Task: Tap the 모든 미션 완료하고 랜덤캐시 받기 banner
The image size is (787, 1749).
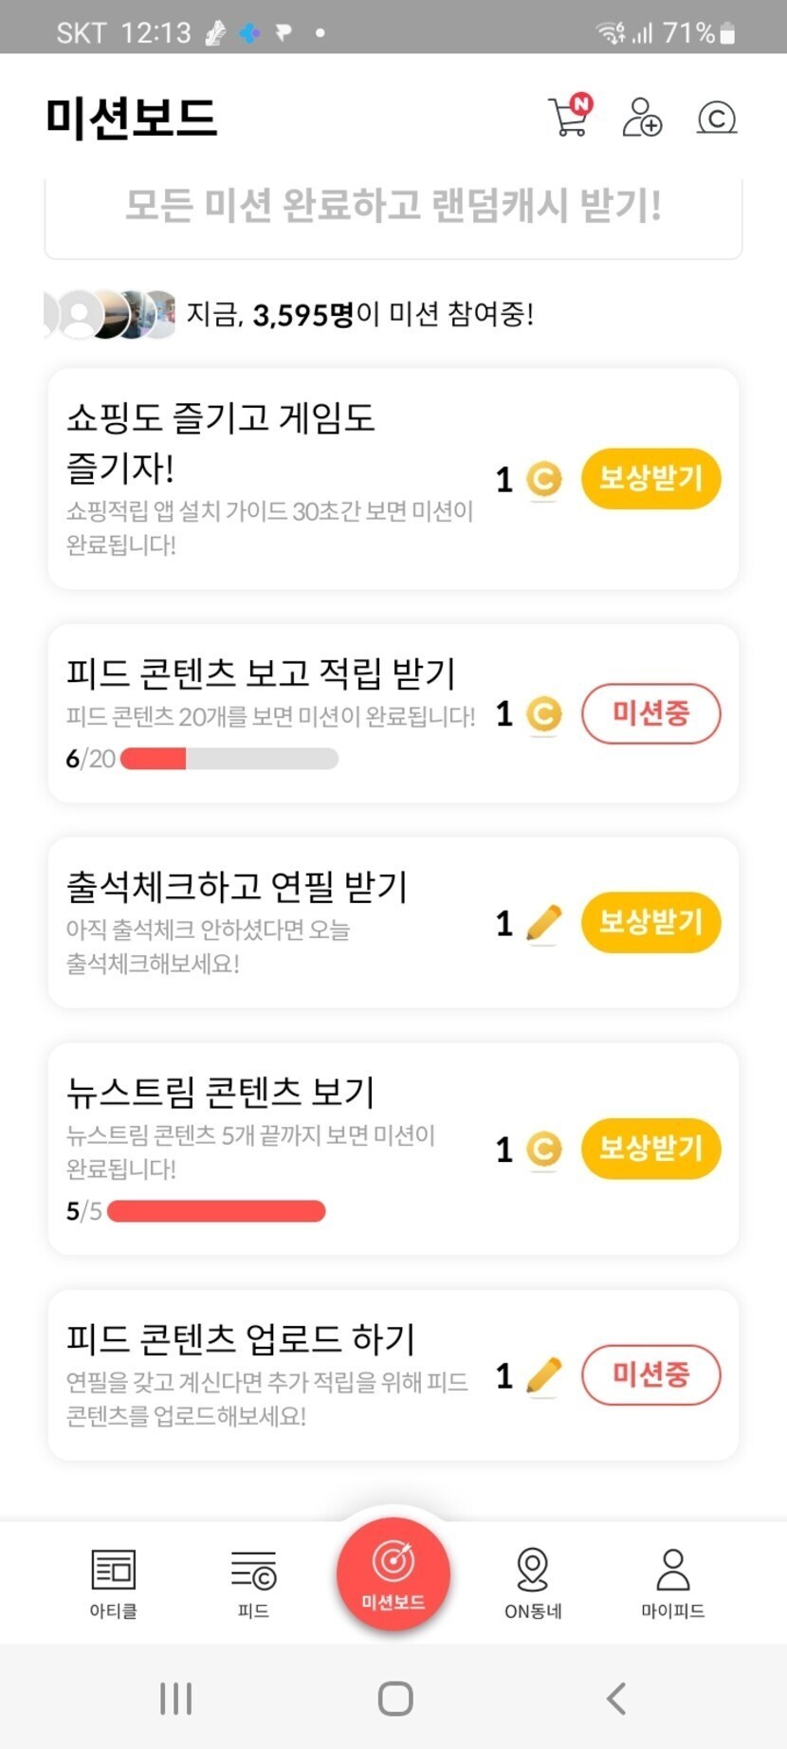Action: pyautogui.click(x=393, y=207)
